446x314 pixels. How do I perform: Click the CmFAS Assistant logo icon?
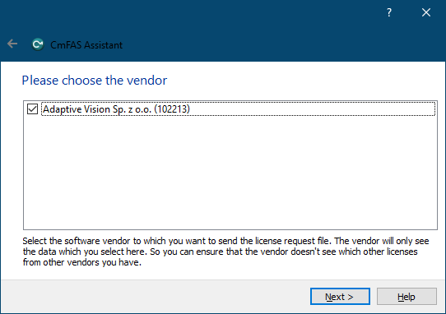tap(38, 44)
